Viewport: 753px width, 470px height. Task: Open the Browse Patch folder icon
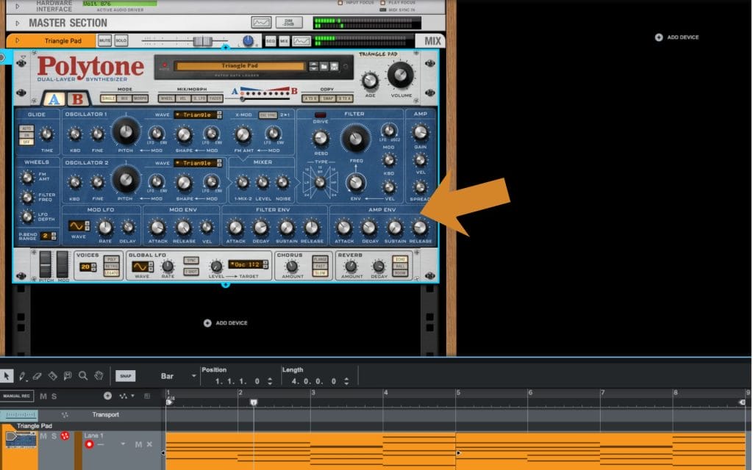[x=324, y=66]
